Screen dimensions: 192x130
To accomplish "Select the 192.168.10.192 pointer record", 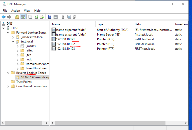I will click(65, 44).
